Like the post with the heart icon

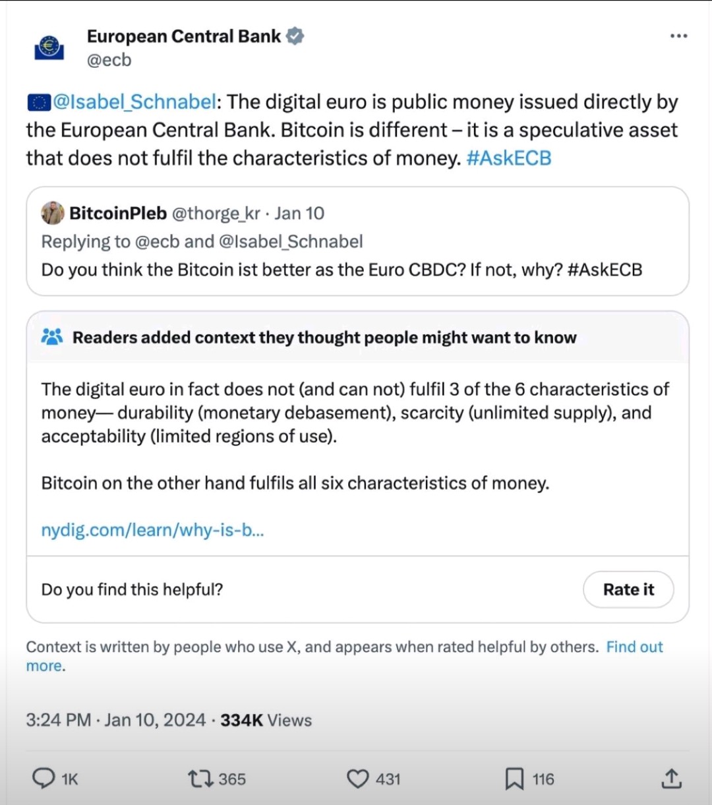click(x=357, y=779)
